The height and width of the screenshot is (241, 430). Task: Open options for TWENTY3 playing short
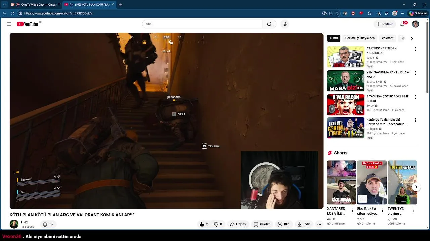413,210
